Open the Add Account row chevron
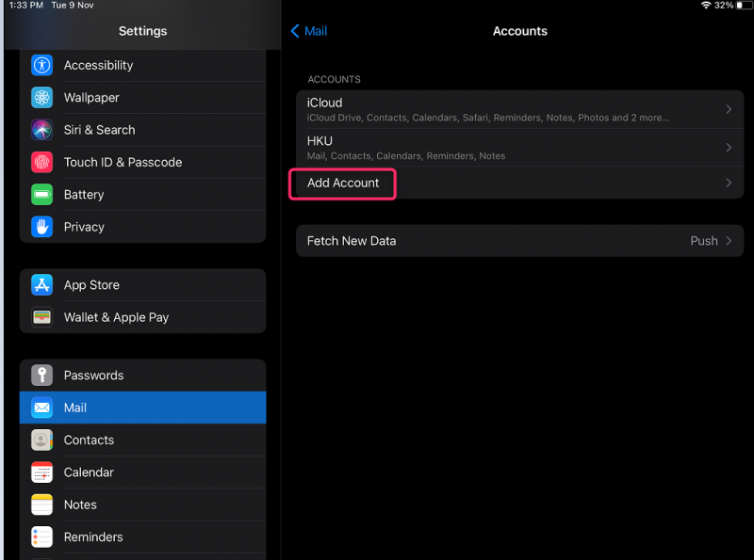Viewport: 754px width, 560px height. [729, 183]
